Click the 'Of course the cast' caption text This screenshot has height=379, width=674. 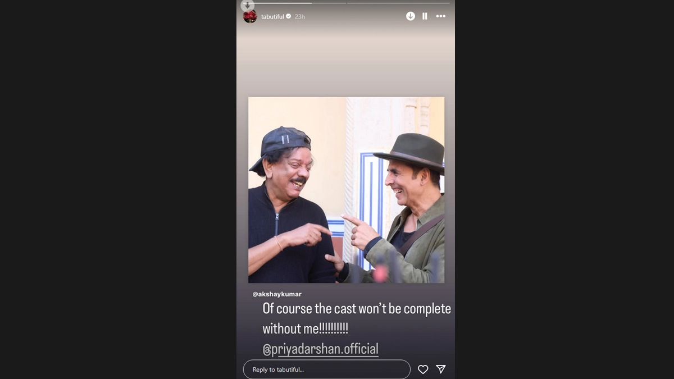[357, 309]
